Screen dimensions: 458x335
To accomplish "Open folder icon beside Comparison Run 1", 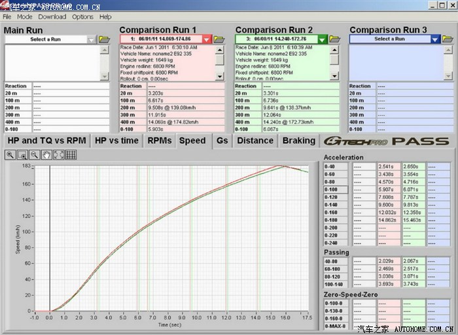I will [x=220, y=39].
